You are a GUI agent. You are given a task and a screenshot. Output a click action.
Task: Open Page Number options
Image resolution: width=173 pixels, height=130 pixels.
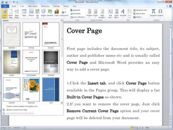click(x=102, y=14)
